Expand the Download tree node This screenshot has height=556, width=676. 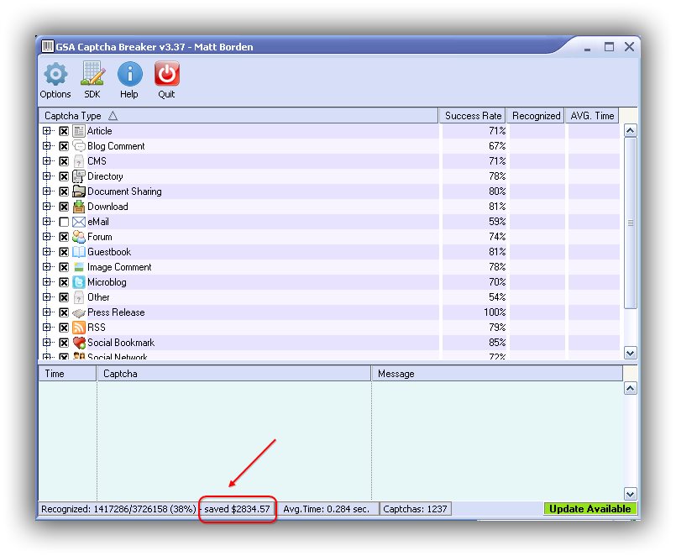coord(46,206)
